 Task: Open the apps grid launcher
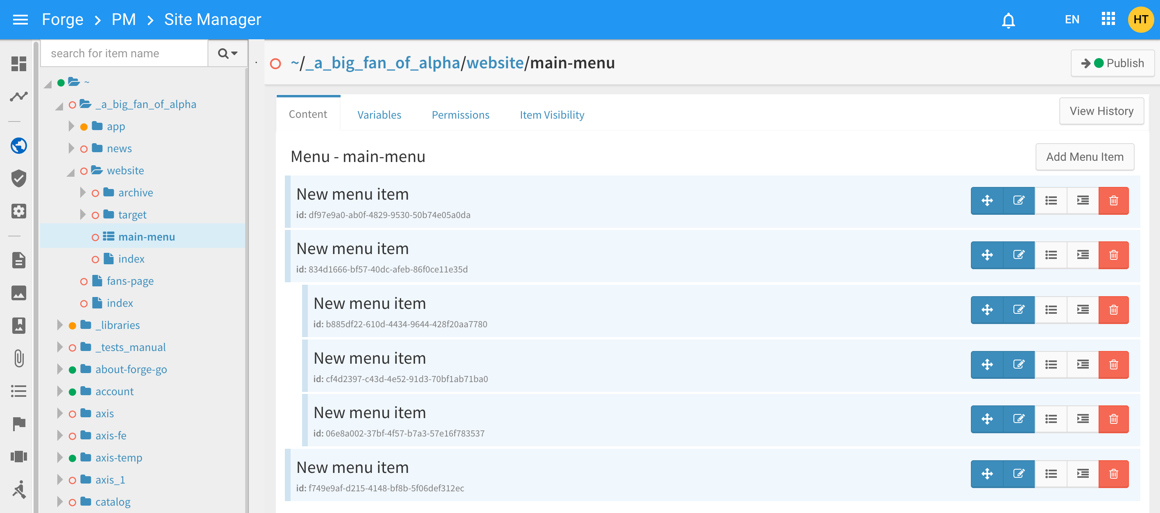[1108, 19]
